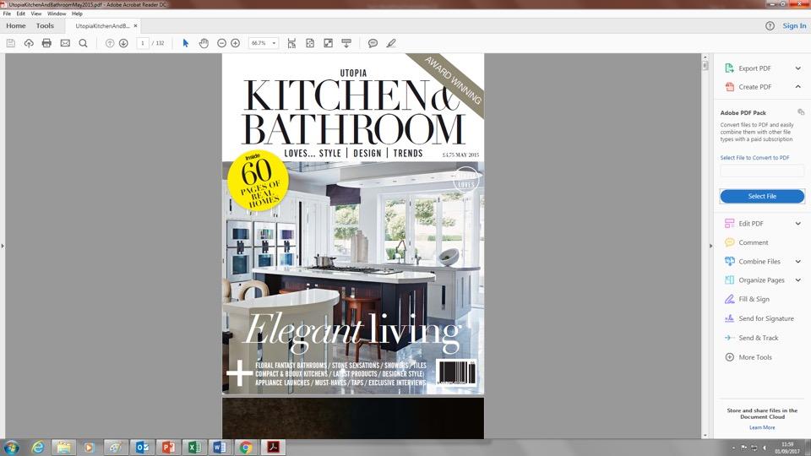The width and height of the screenshot is (811, 456).
Task: Switch to the Home tab
Action: [x=16, y=26]
